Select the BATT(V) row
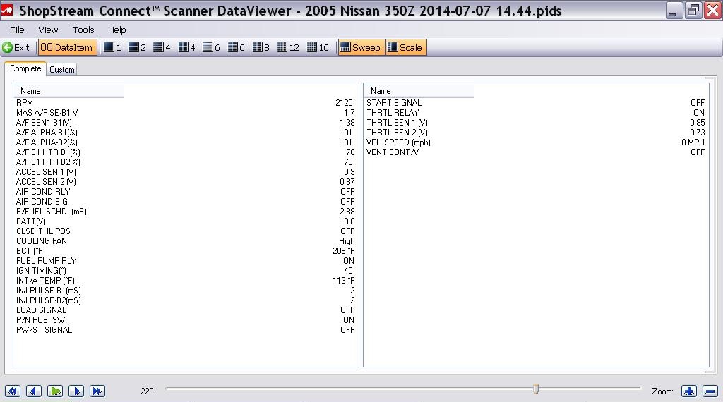This screenshot has width=723, height=402. [x=186, y=221]
